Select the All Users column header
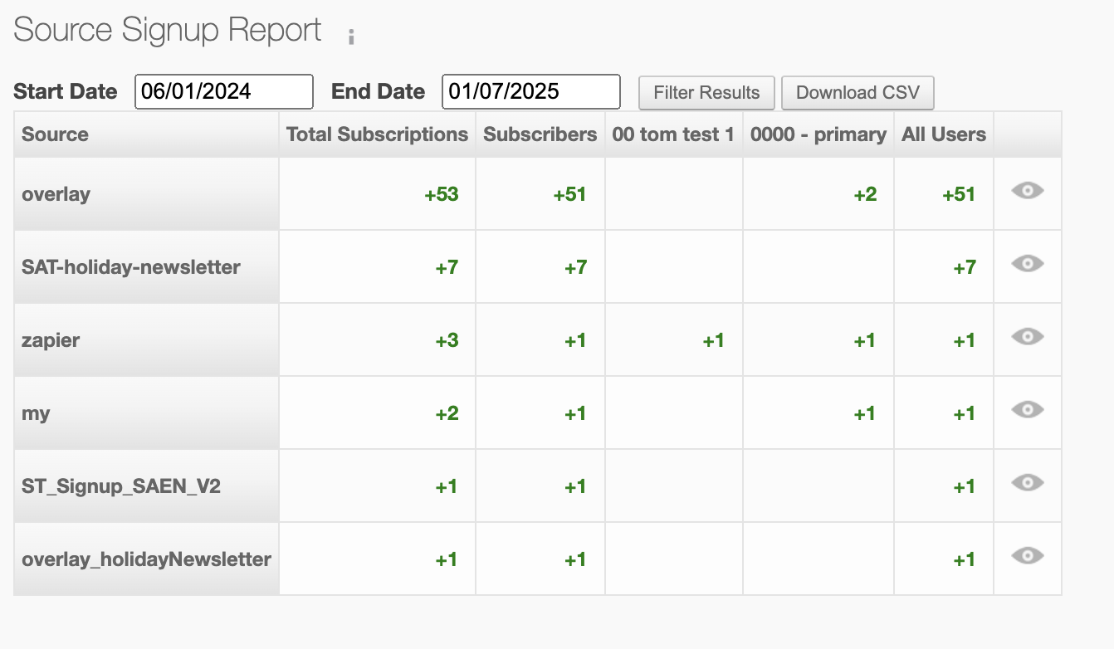Screen dimensions: 1114x649 pos(944,134)
